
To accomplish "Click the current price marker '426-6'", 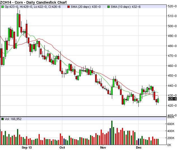I will (x=172, y=99).
